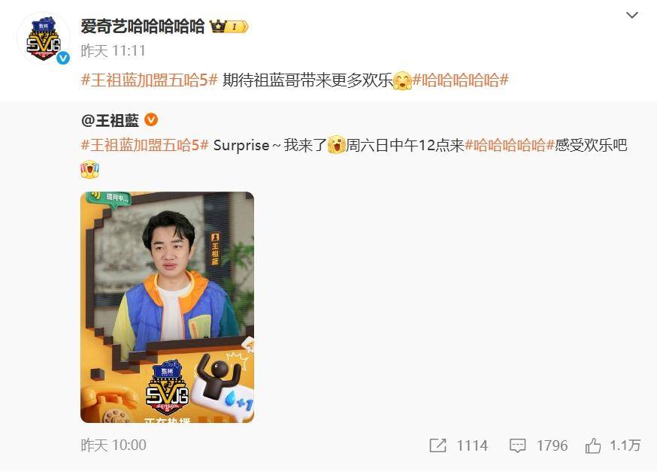Click the 爱奇艺哈哈哈哈哈 profile avatar
This screenshot has height=474, width=657.
point(44,38)
